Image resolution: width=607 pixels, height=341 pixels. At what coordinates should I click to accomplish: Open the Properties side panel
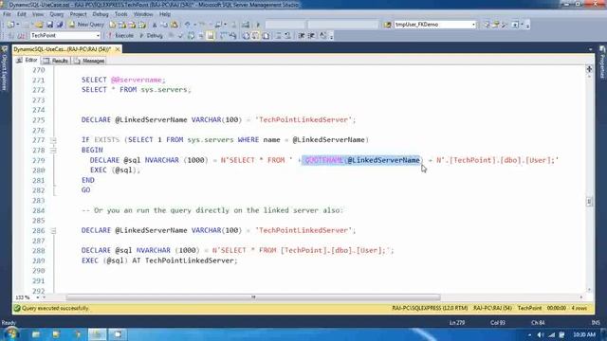click(602, 63)
